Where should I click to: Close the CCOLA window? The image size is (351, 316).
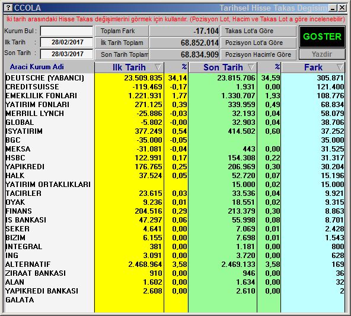coord(342,8)
